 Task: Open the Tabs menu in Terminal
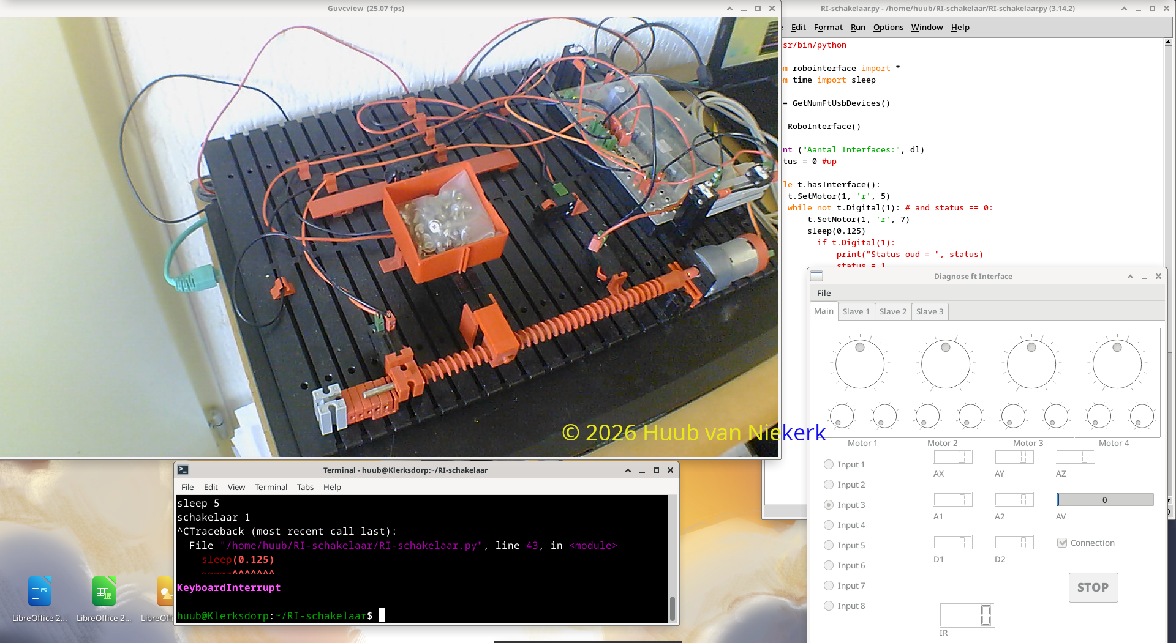305,487
